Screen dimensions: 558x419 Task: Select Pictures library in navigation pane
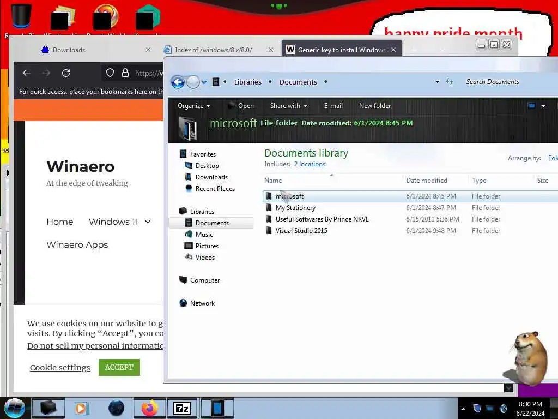tap(207, 246)
